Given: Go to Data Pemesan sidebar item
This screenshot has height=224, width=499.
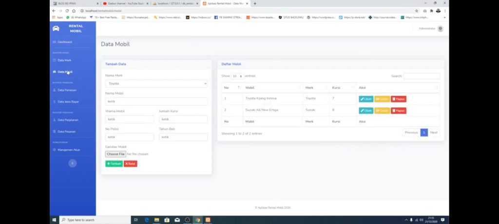Looking at the screenshot, I should tap(67, 90).
